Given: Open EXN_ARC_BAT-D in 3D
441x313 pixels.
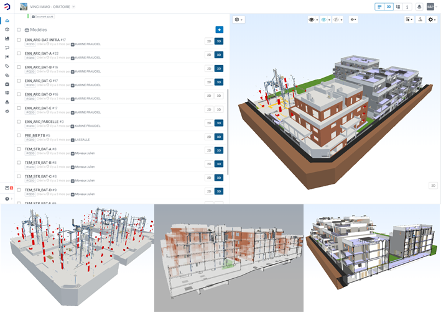Looking at the screenshot, I should coord(219,96).
